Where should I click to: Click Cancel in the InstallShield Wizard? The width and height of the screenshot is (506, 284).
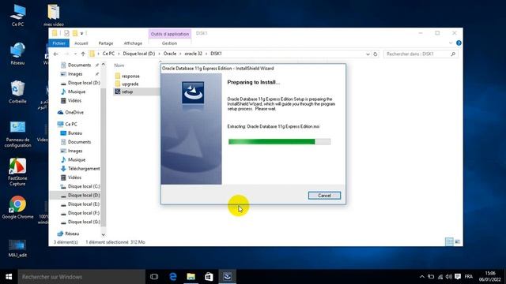[x=324, y=196]
